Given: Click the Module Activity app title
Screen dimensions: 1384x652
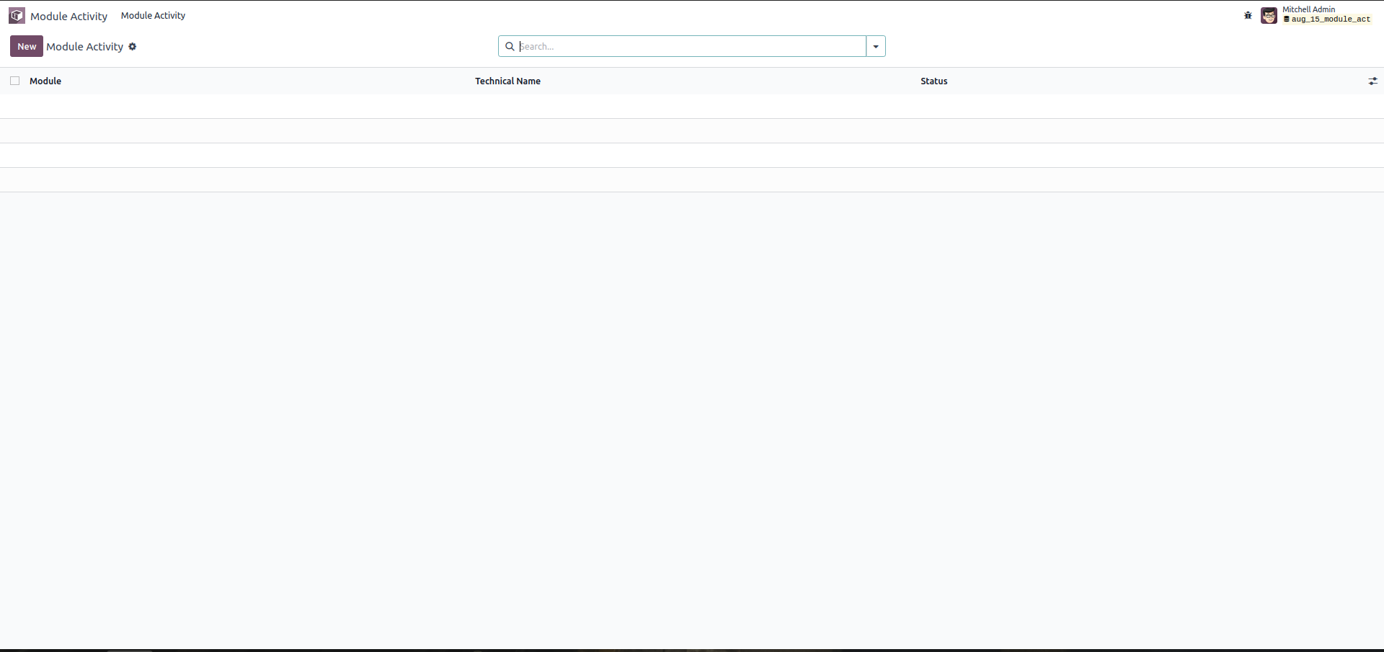Looking at the screenshot, I should point(68,16).
